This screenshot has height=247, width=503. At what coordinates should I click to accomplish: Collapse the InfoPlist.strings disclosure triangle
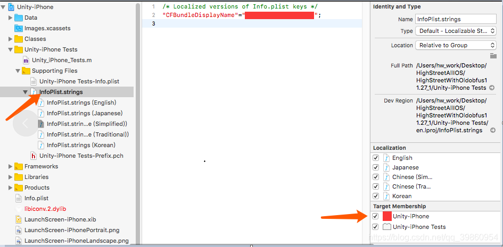(26, 92)
